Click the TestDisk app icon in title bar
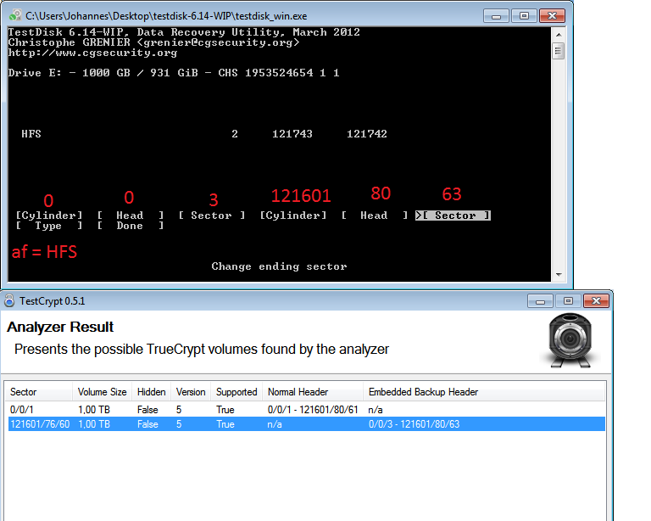The image size is (651, 521). tap(15, 16)
